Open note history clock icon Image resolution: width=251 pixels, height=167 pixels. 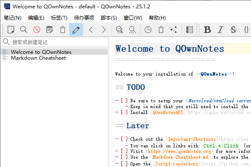pyautogui.click(x=148, y=30)
